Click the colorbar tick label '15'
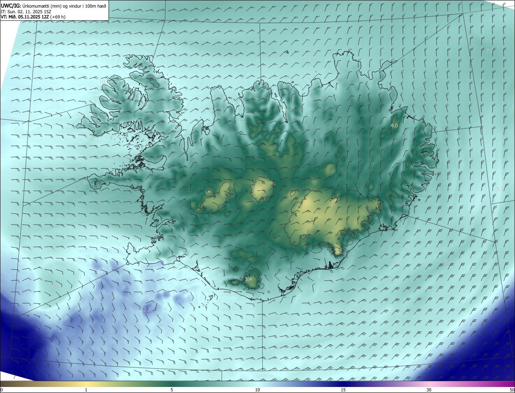Viewport: 515px width, 393px height. 343,390
